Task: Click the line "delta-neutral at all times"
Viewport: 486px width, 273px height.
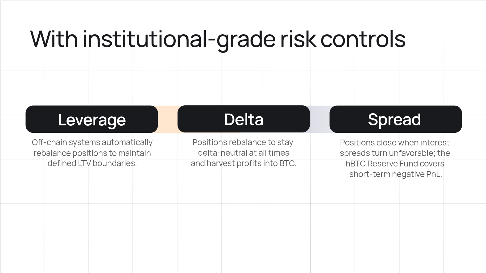Action: 243,153
